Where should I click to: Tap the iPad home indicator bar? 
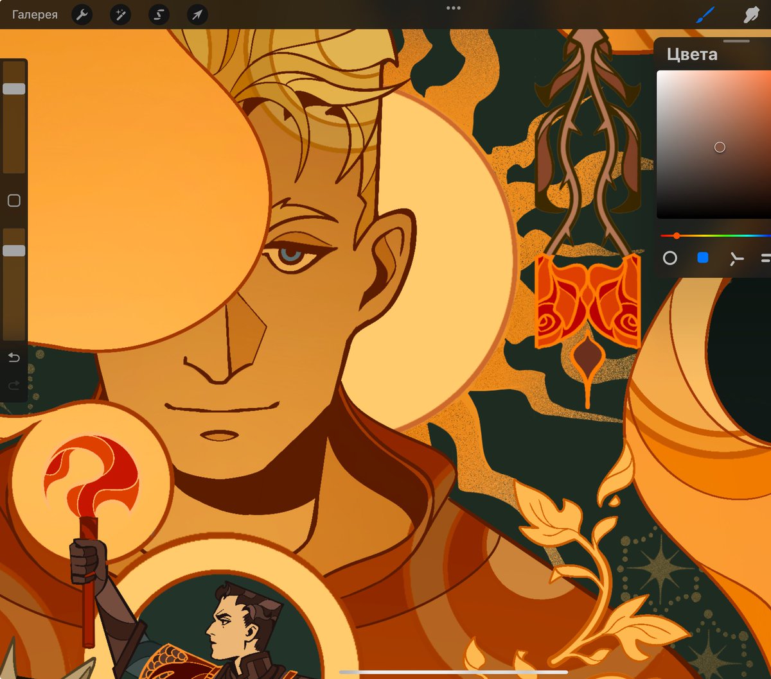pos(454,672)
